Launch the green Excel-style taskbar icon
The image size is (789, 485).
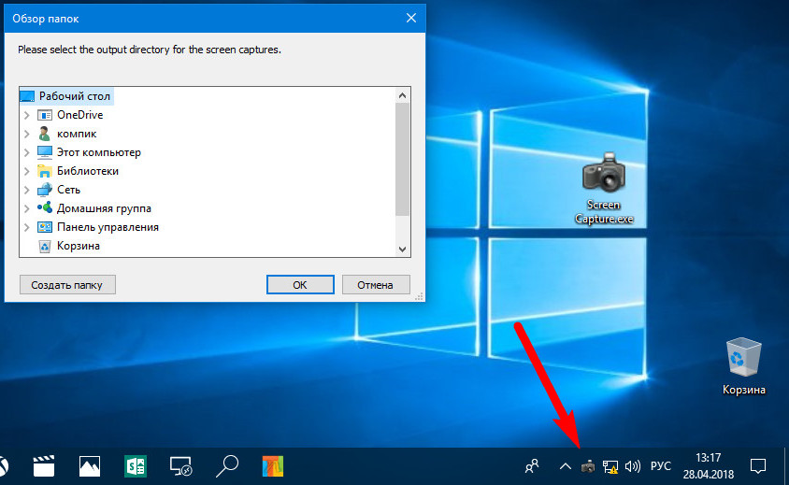(136, 466)
